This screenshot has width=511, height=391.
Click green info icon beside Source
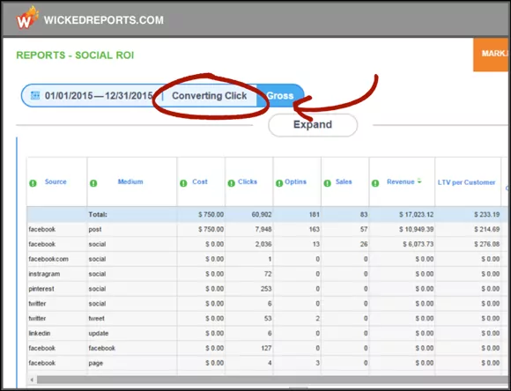coord(33,183)
